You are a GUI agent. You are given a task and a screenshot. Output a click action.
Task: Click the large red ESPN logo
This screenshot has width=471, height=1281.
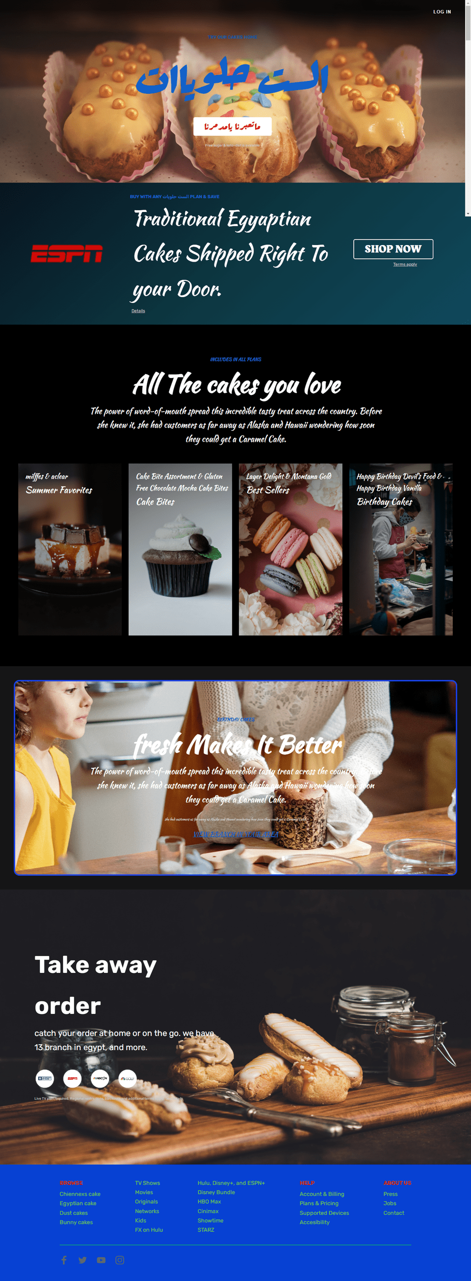tap(67, 254)
